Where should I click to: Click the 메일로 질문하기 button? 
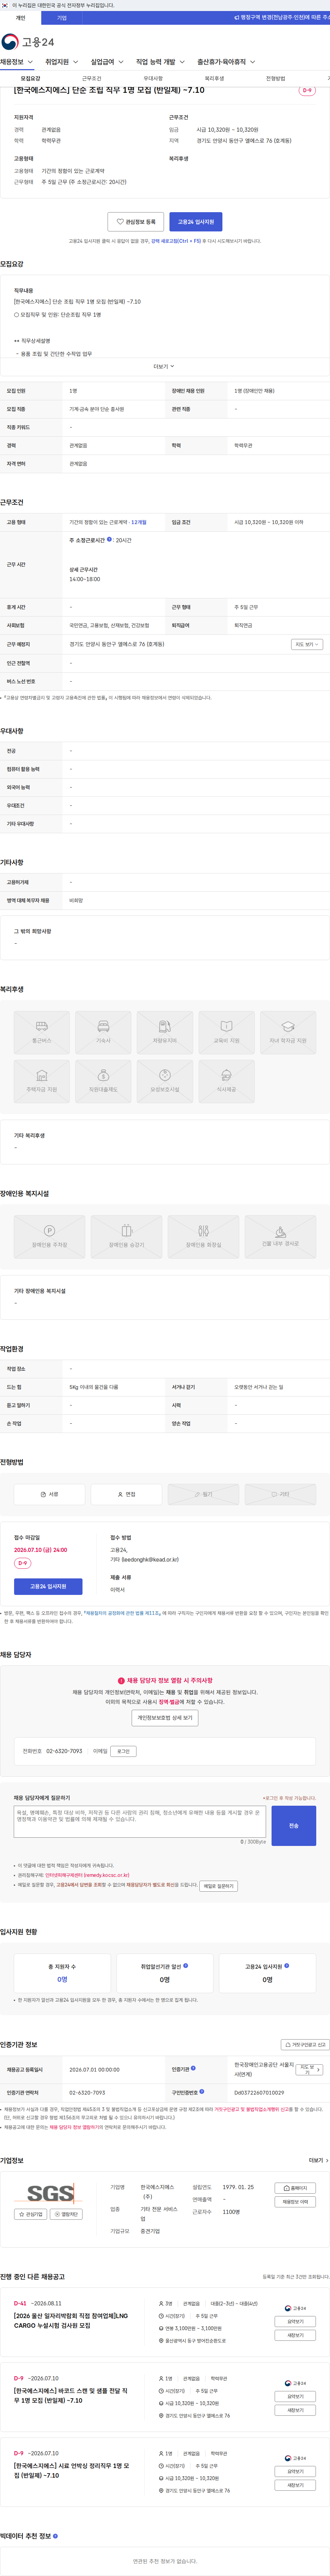(x=218, y=1886)
